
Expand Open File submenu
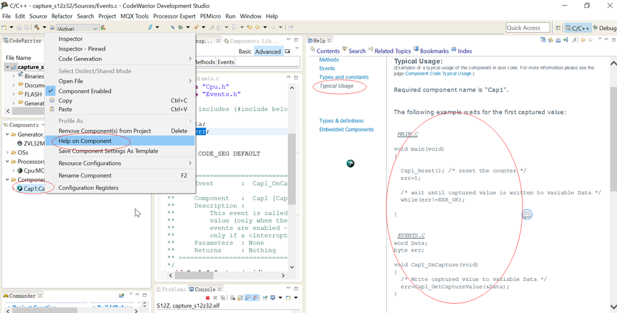(120, 81)
